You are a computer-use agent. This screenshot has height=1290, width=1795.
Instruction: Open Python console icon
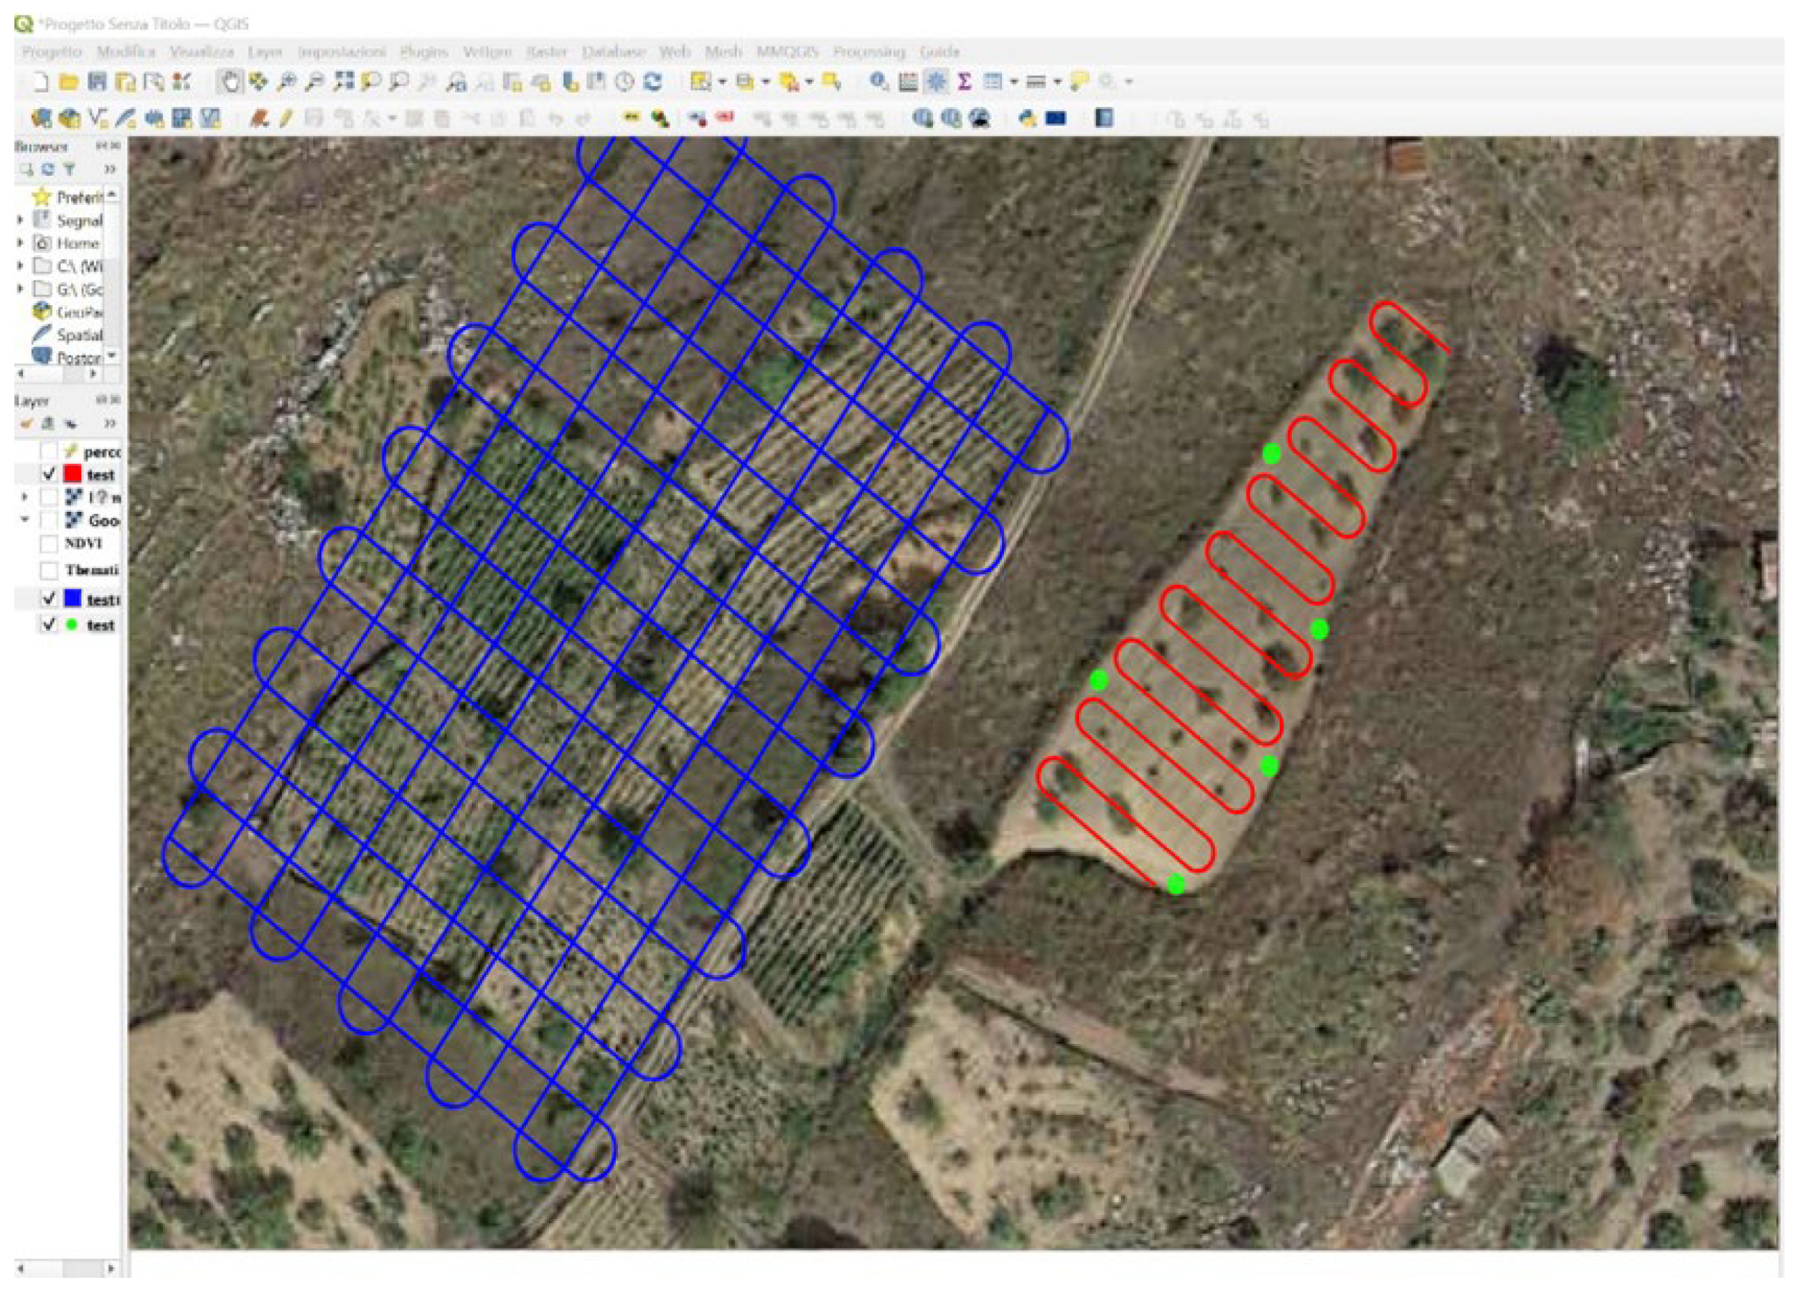[1027, 118]
